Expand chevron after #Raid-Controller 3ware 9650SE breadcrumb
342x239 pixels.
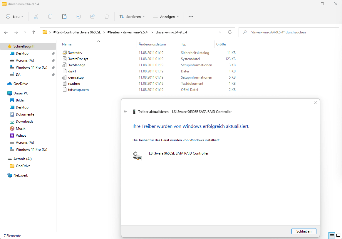pos(104,32)
